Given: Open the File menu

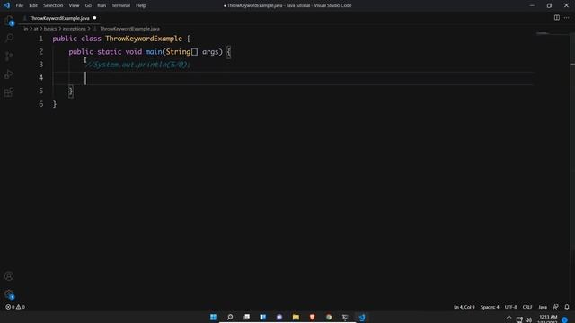Looking at the screenshot, I should [20, 5].
